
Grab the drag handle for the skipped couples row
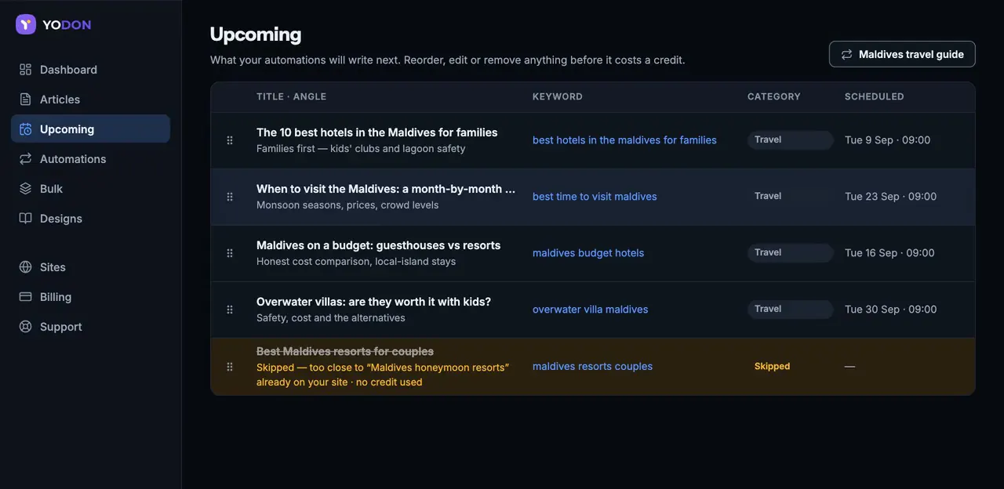pos(230,367)
